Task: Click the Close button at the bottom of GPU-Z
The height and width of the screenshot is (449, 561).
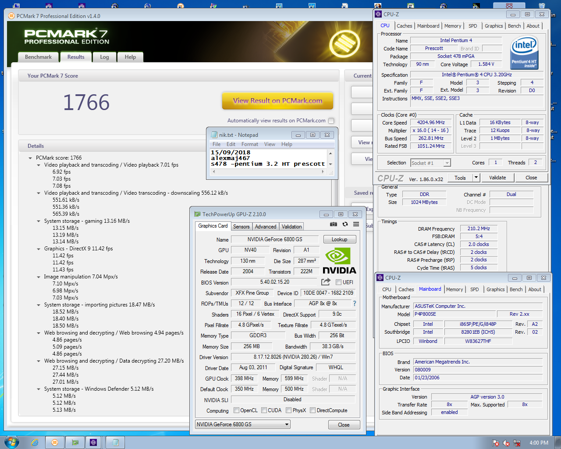Action: point(344,425)
